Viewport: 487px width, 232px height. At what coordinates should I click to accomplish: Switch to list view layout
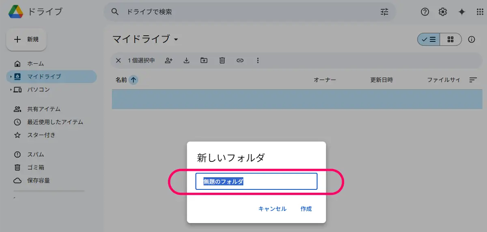click(429, 39)
